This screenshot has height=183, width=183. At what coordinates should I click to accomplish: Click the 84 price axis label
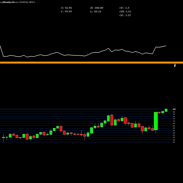pyautogui.click(x=174, y=116)
